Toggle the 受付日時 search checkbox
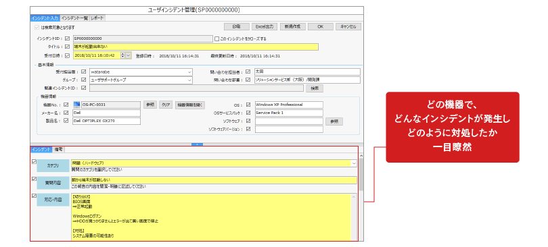548x247 pixels. (x=67, y=55)
